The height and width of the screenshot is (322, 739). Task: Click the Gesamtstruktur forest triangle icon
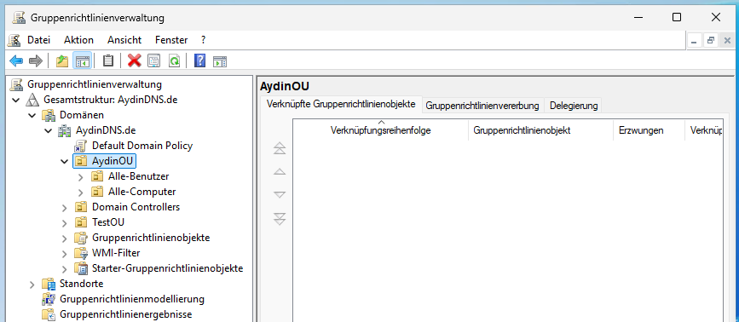pyautogui.click(x=32, y=100)
